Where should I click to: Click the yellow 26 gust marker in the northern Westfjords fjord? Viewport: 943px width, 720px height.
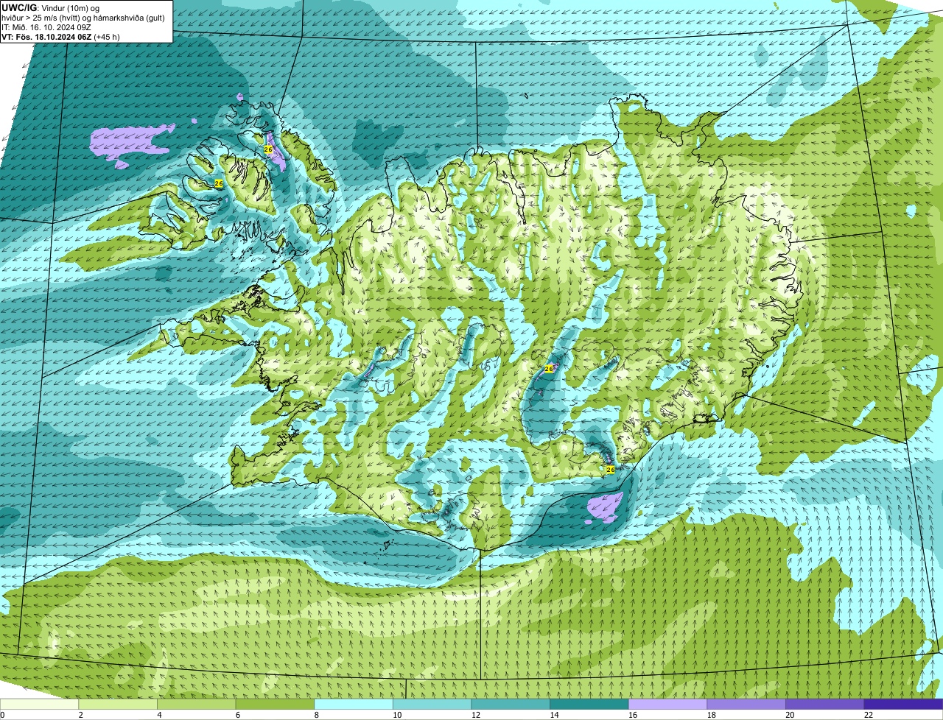(x=268, y=149)
